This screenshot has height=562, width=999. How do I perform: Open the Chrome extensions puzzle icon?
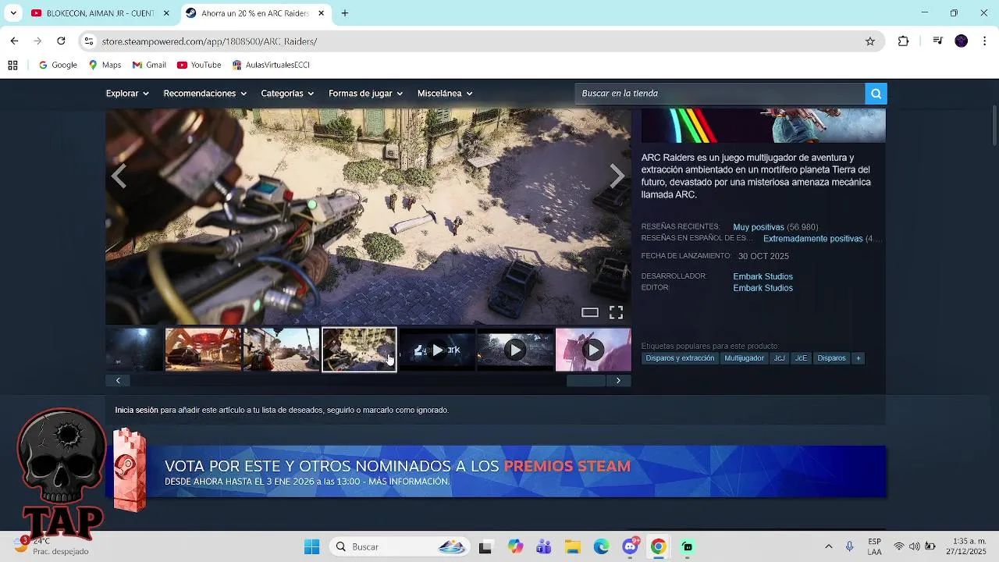point(903,41)
